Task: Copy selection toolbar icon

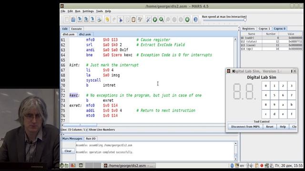Action: (x=127, y=19)
